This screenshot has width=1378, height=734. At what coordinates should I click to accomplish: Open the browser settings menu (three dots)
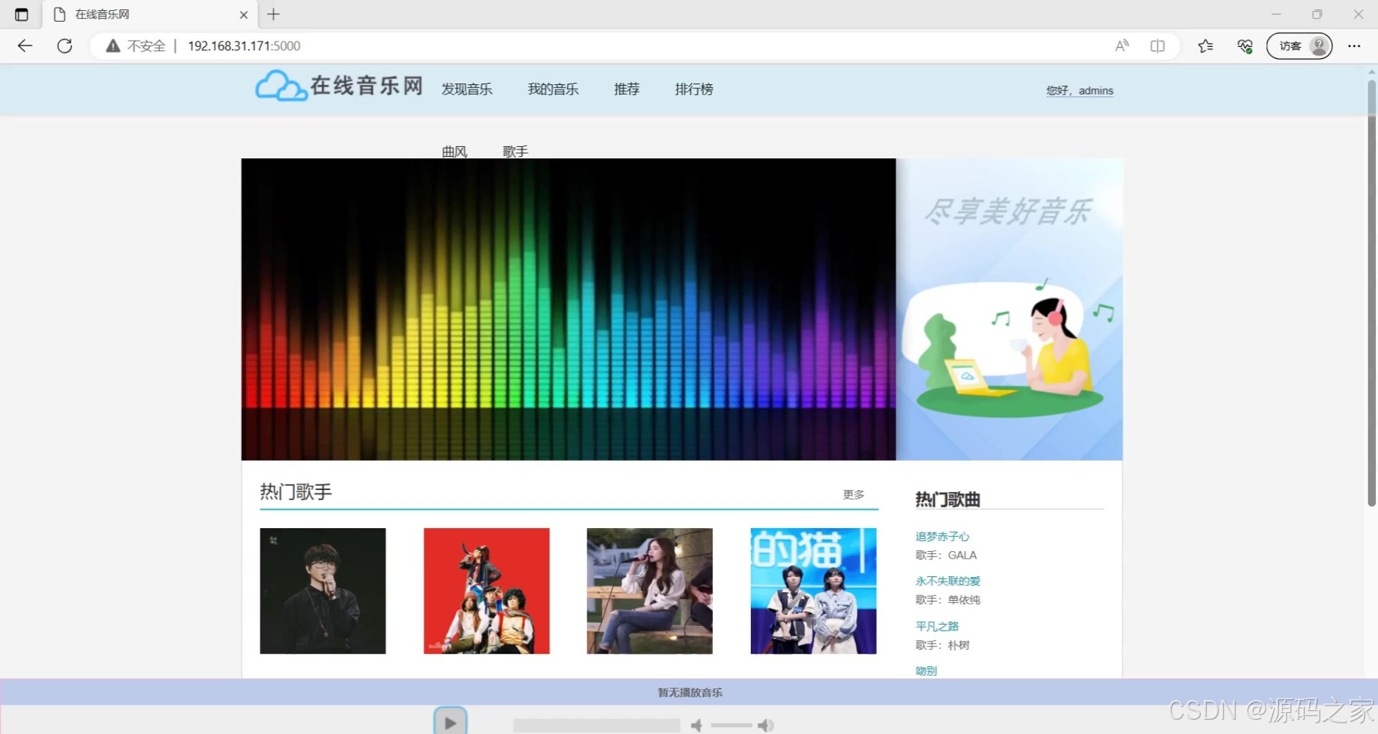coord(1354,46)
